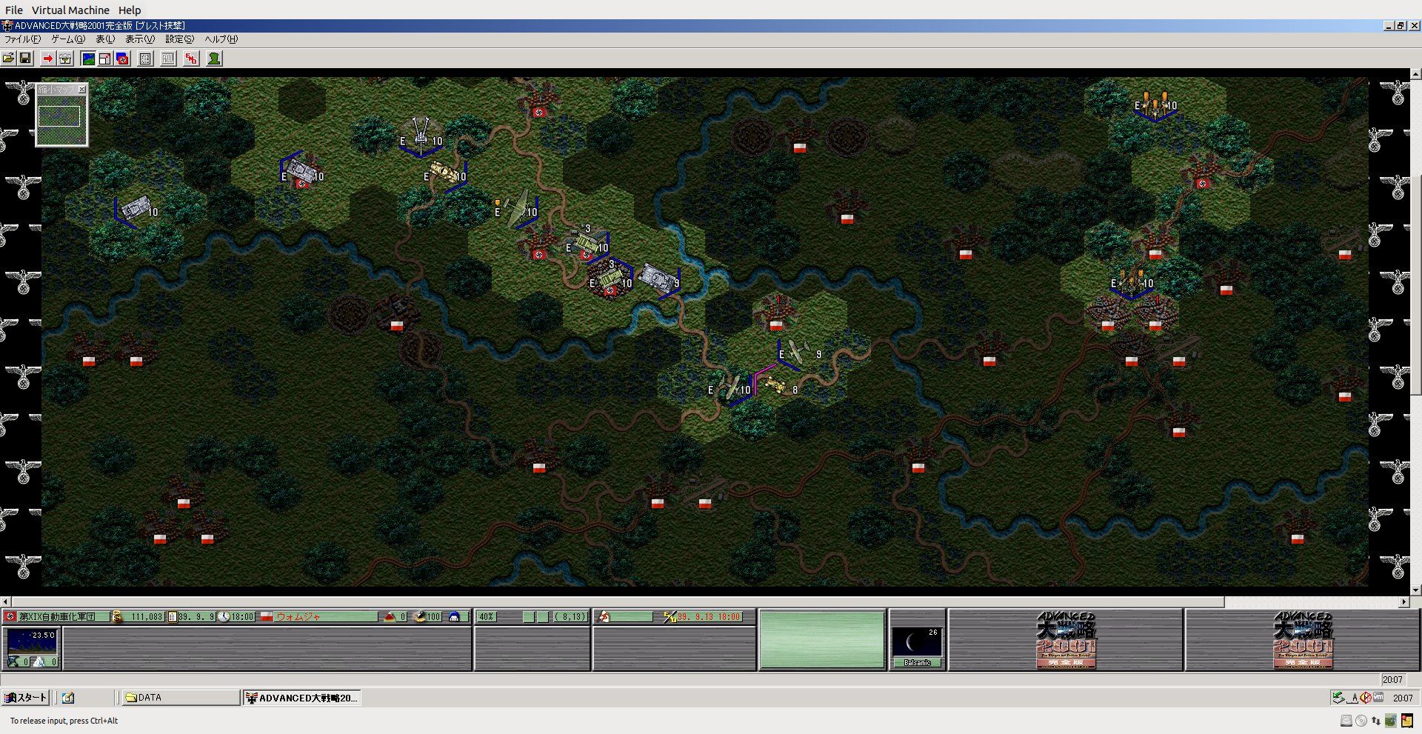The image size is (1422, 734).
Task: Click the vertical scrollbar up arrow
Action: [1415, 74]
